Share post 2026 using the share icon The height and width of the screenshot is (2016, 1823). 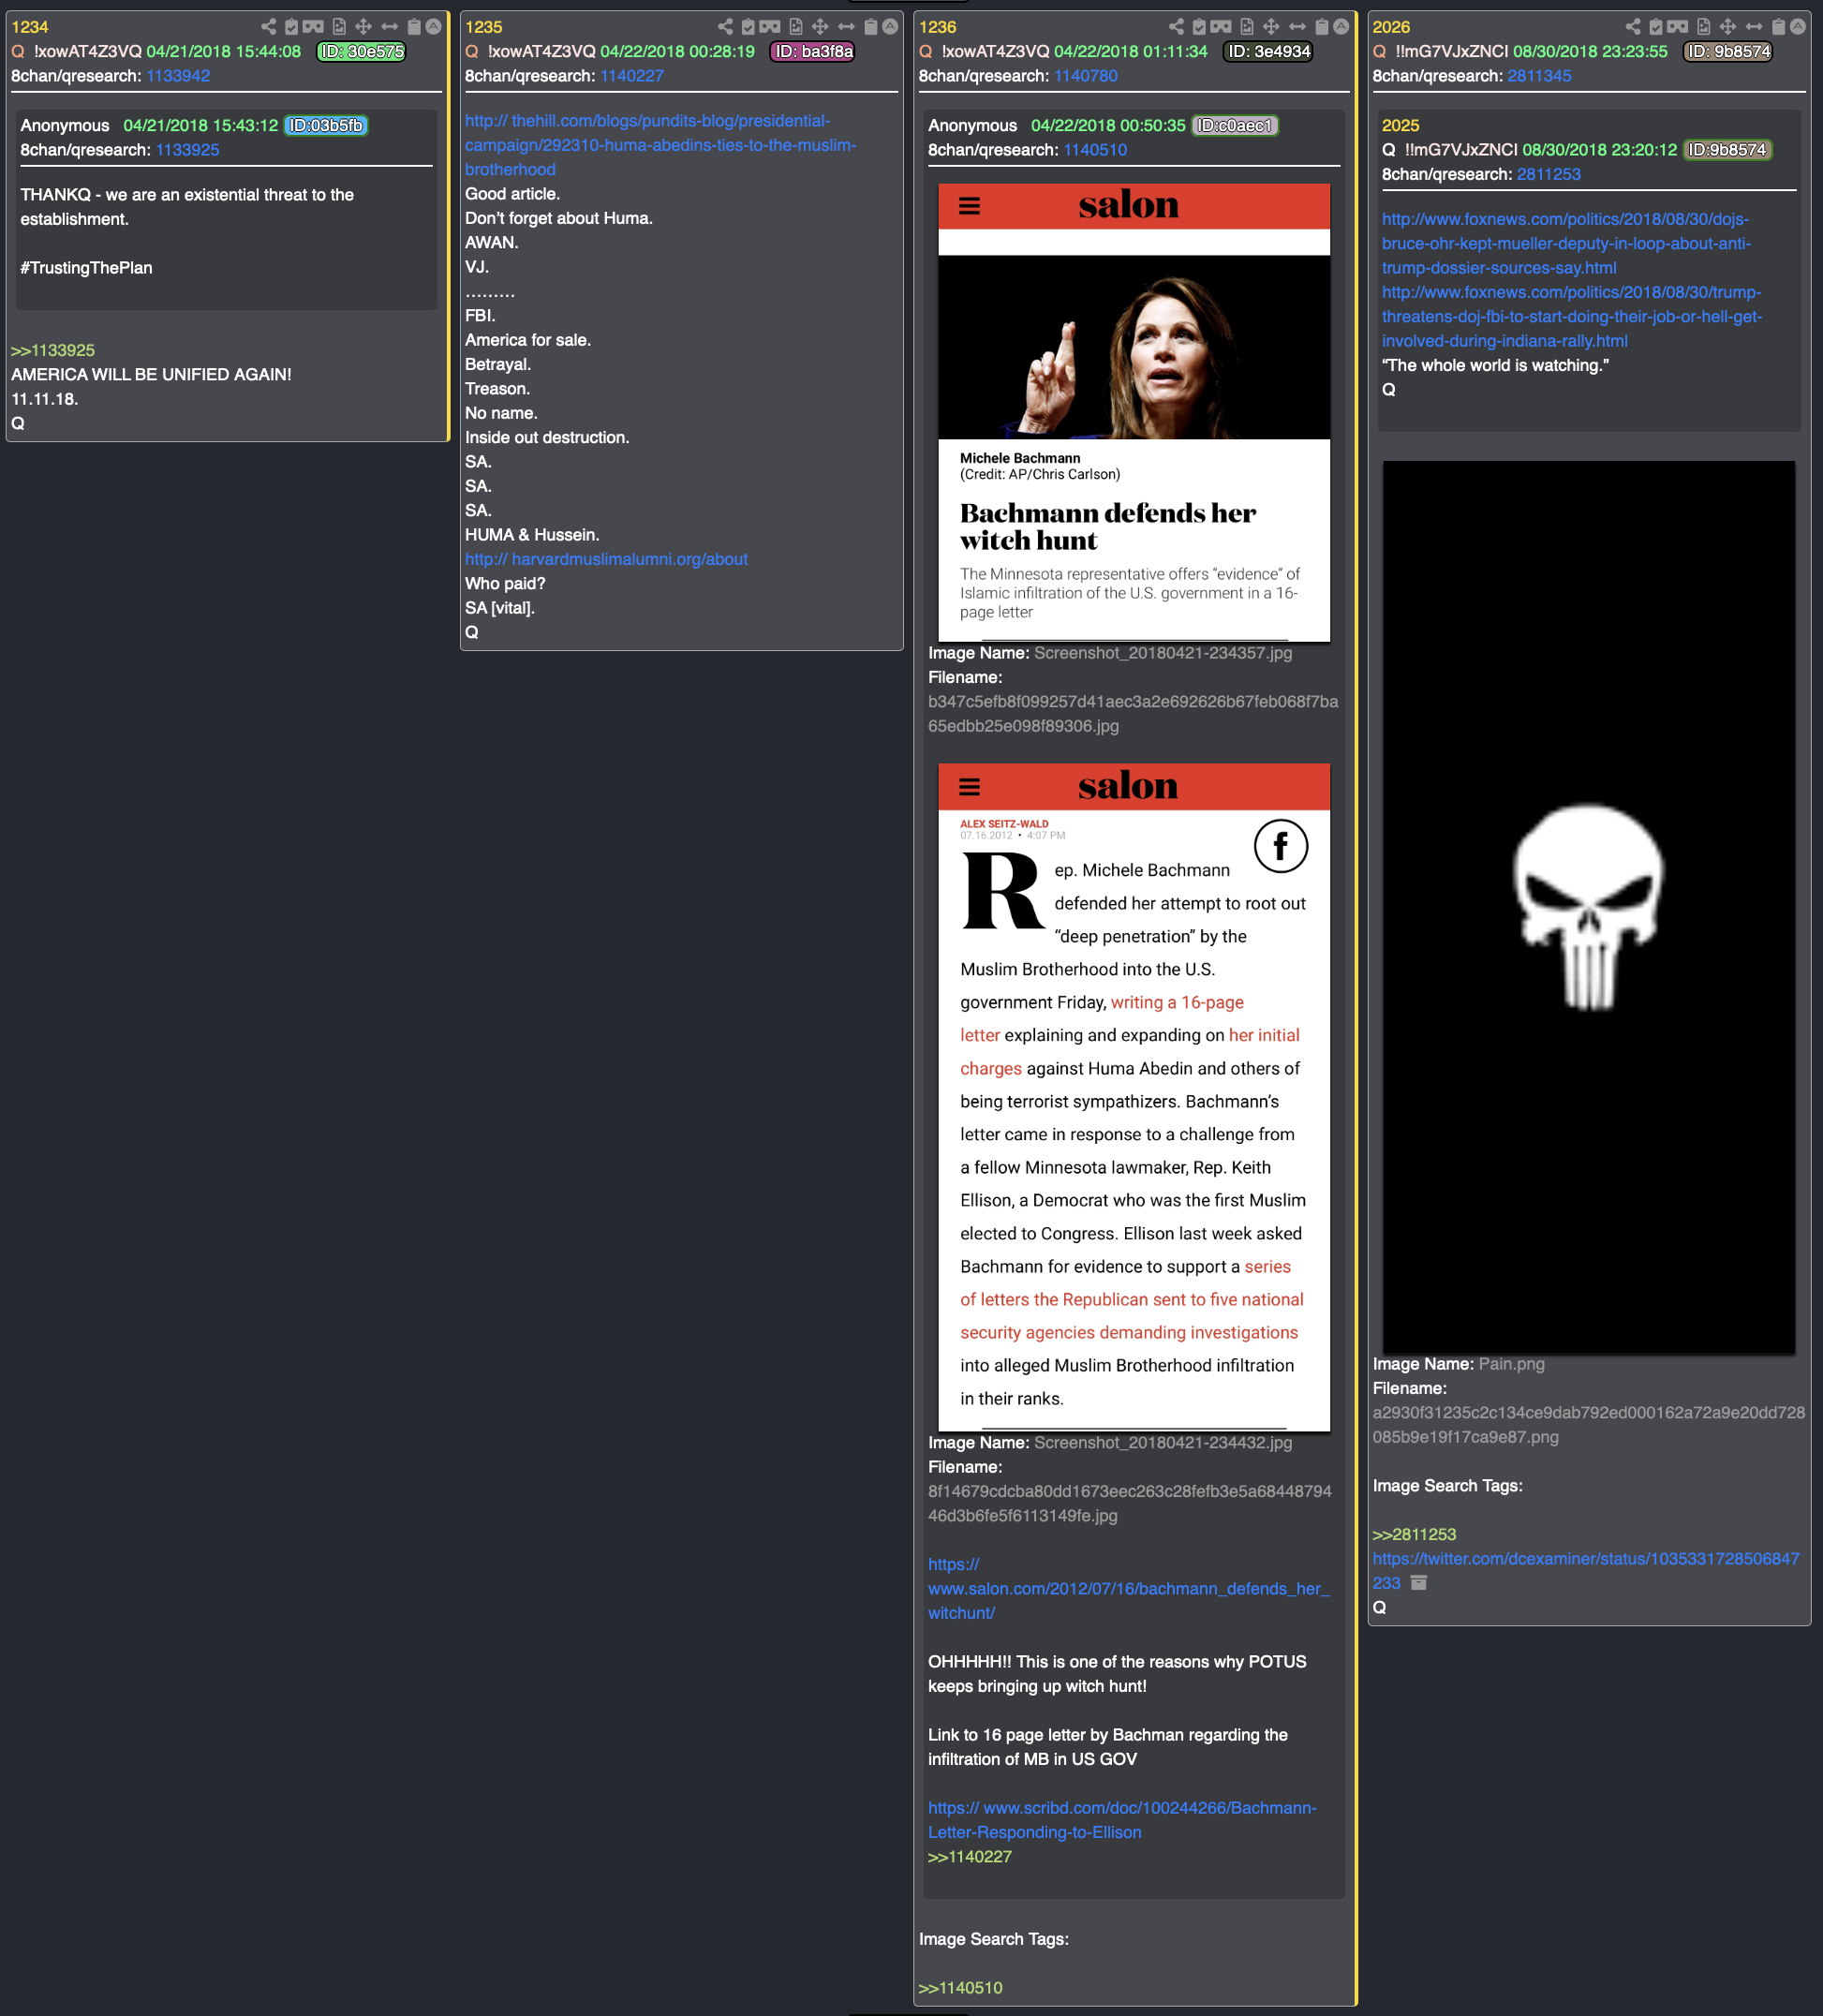click(x=1633, y=27)
